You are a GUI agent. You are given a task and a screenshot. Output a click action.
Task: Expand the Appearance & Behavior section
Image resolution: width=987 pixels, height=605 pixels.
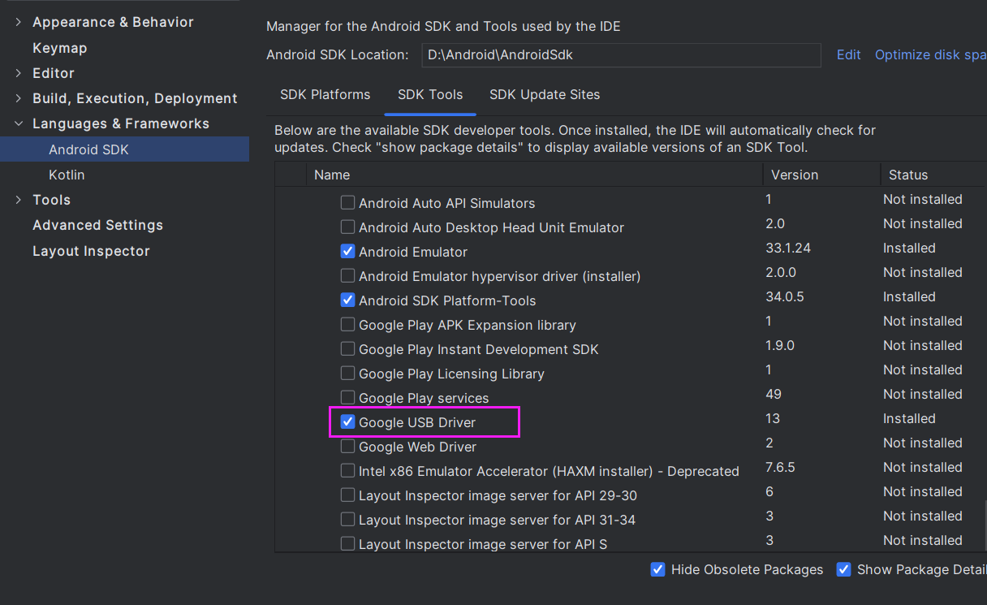point(19,22)
